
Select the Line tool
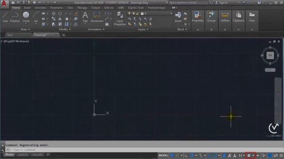click(5, 17)
